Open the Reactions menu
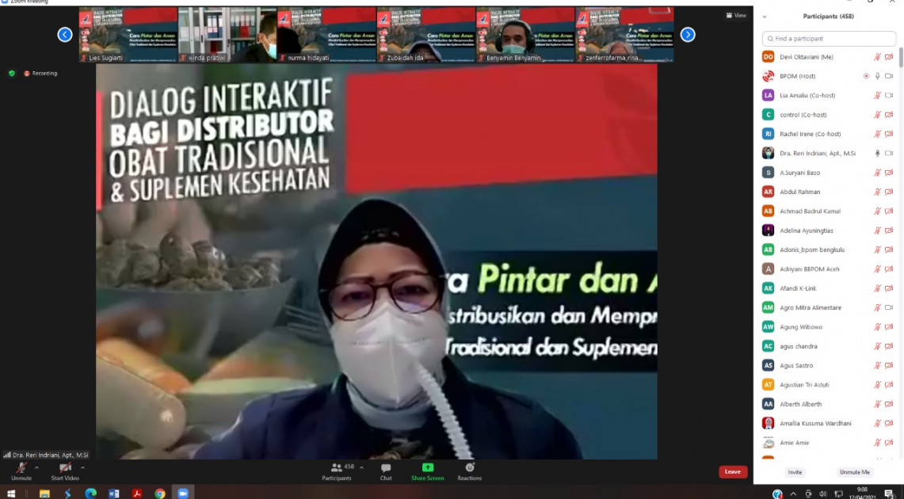Image resolution: width=904 pixels, height=499 pixels. [x=469, y=470]
